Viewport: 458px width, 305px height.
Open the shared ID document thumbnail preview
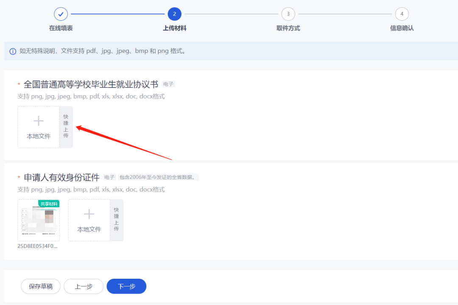coord(39,220)
